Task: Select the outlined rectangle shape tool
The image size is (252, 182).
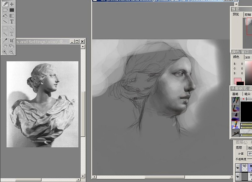Action: pyautogui.click(x=5, y=10)
